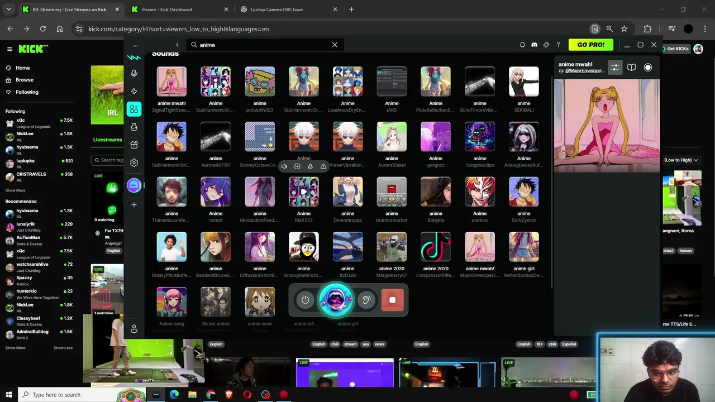
Task: Add hovered sound with plus-square icon
Action: pos(297,166)
